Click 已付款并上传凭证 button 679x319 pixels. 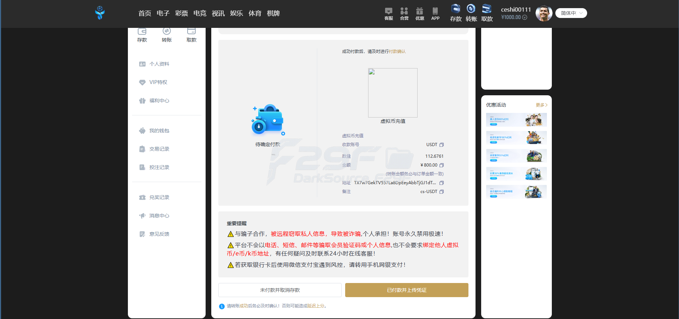(x=407, y=290)
